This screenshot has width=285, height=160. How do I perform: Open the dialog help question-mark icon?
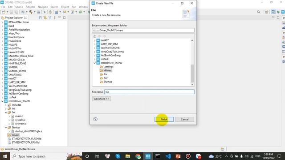95,119
